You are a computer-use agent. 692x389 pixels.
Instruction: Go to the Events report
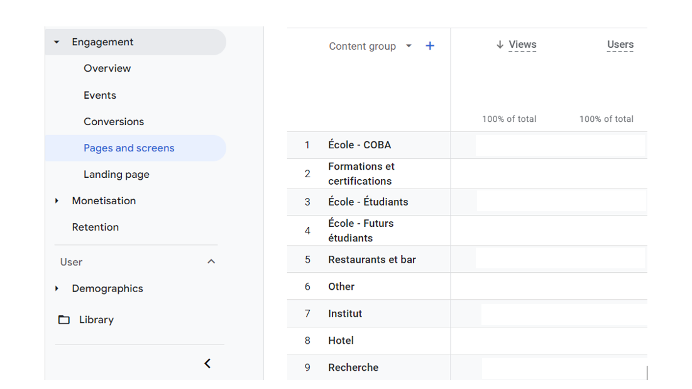(x=100, y=96)
